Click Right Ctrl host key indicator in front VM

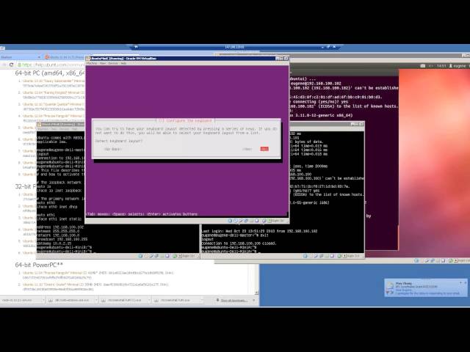pos(278,221)
